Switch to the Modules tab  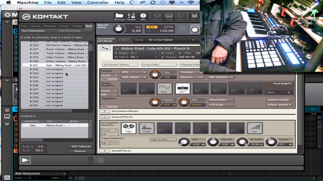pyautogui.click(x=78, y=26)
